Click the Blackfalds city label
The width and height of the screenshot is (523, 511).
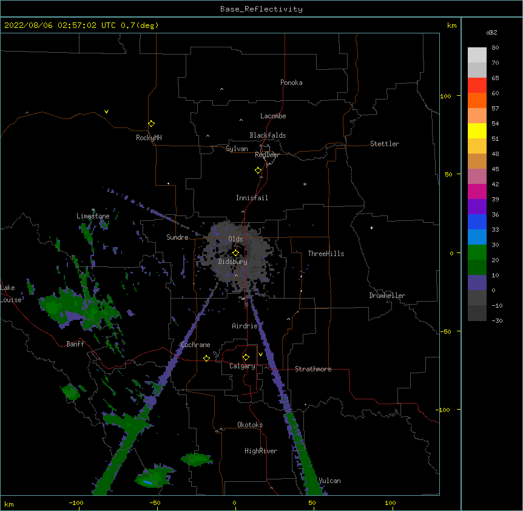[268, 135]
